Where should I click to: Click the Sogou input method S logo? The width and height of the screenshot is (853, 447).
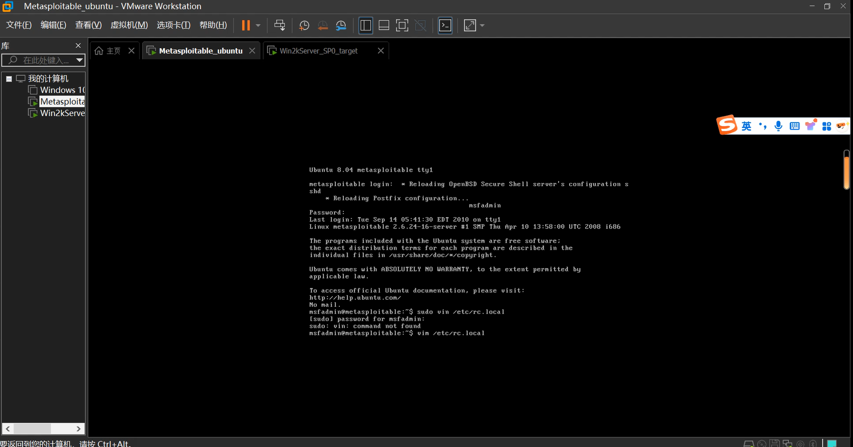click(727, 125)
